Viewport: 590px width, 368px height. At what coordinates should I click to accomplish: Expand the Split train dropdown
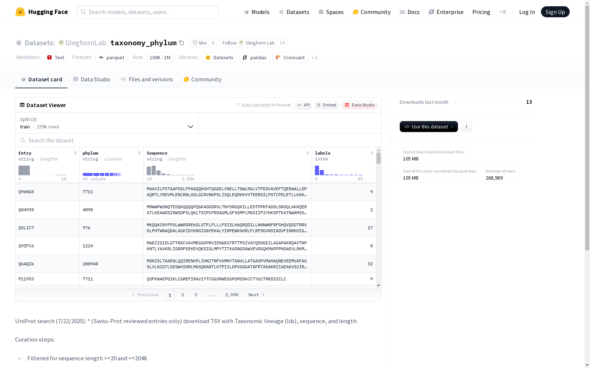tap(107, 123)
